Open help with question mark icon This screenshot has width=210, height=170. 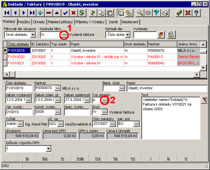pyautogui.click(x=196, y=13)
